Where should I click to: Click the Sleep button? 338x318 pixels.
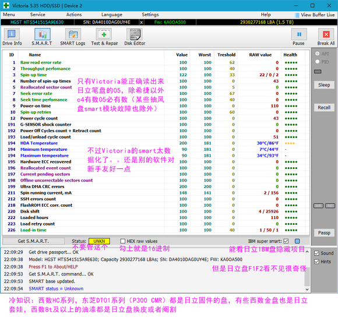324,85
